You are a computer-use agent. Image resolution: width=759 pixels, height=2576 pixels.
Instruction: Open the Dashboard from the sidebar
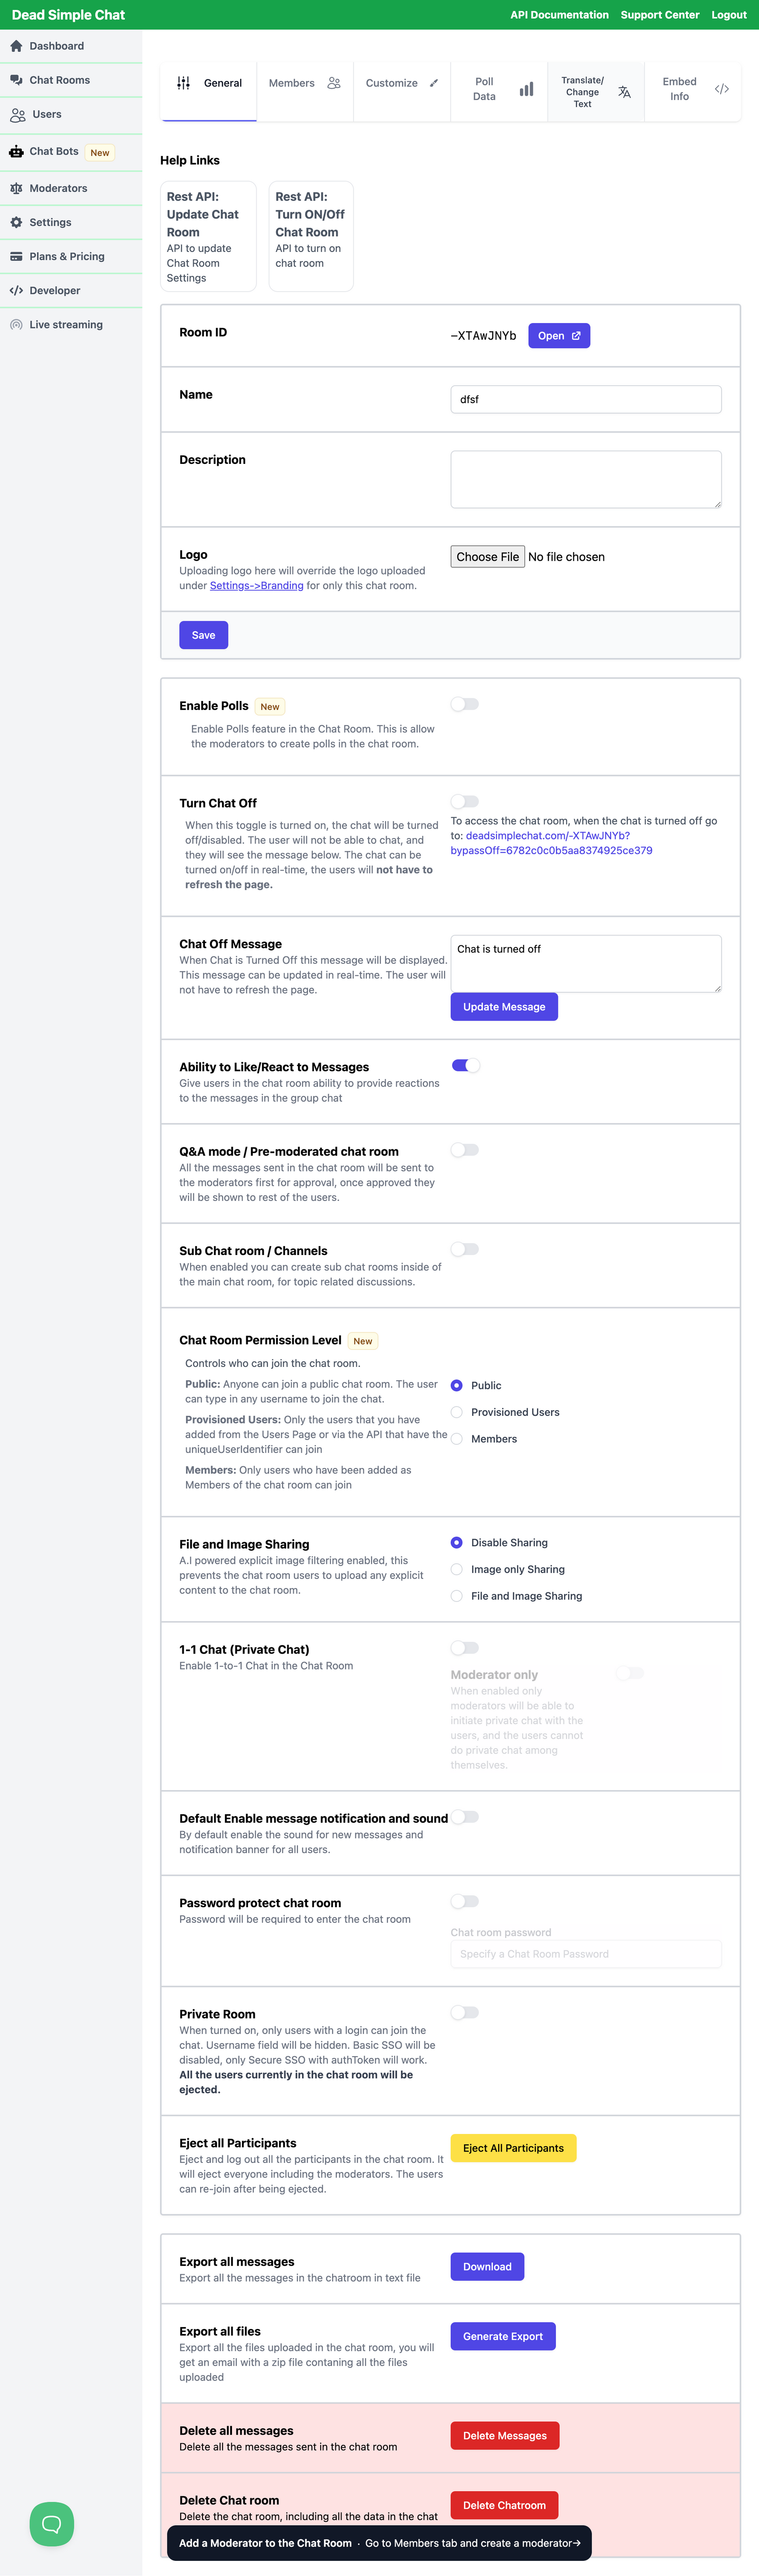(x=55, y=45)
